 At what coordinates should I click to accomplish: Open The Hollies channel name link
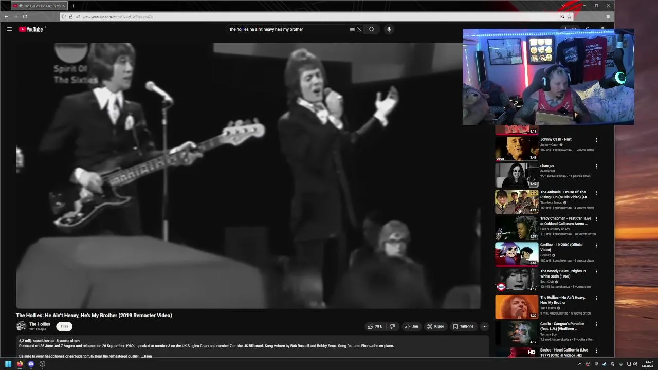(40, 324)
